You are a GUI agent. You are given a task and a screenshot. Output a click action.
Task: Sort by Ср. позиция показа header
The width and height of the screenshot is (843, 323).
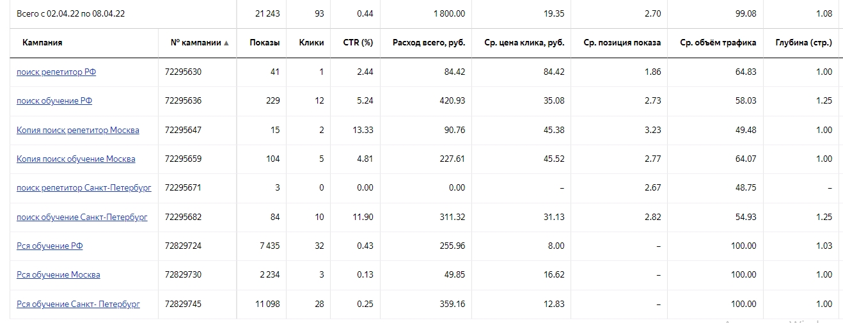[x=622, y=43]
